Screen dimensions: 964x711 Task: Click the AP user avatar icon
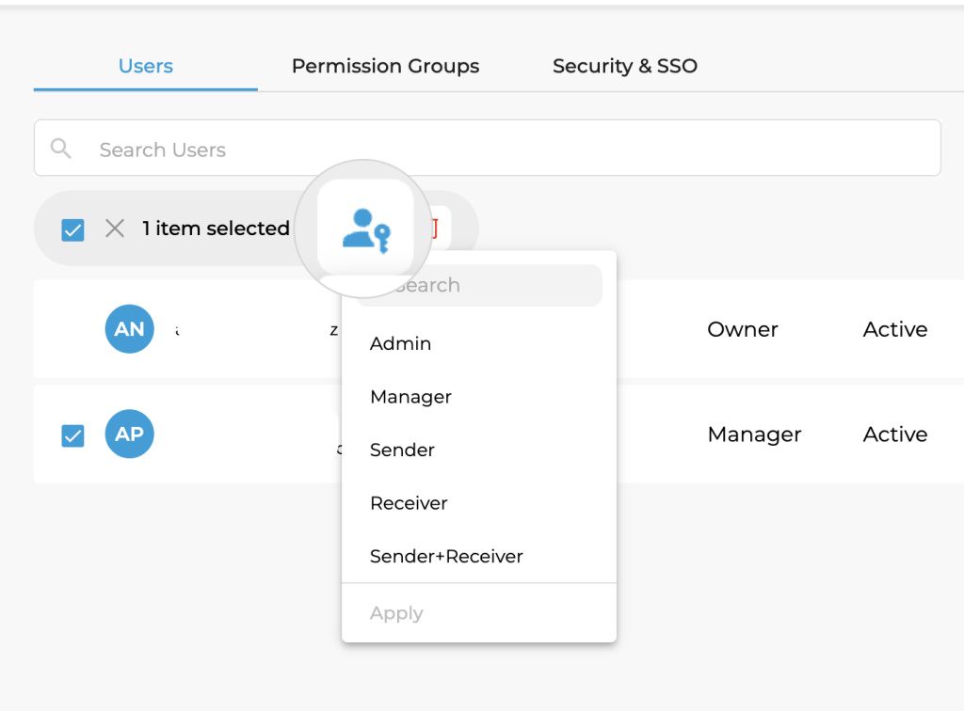(x=129, y=434)
